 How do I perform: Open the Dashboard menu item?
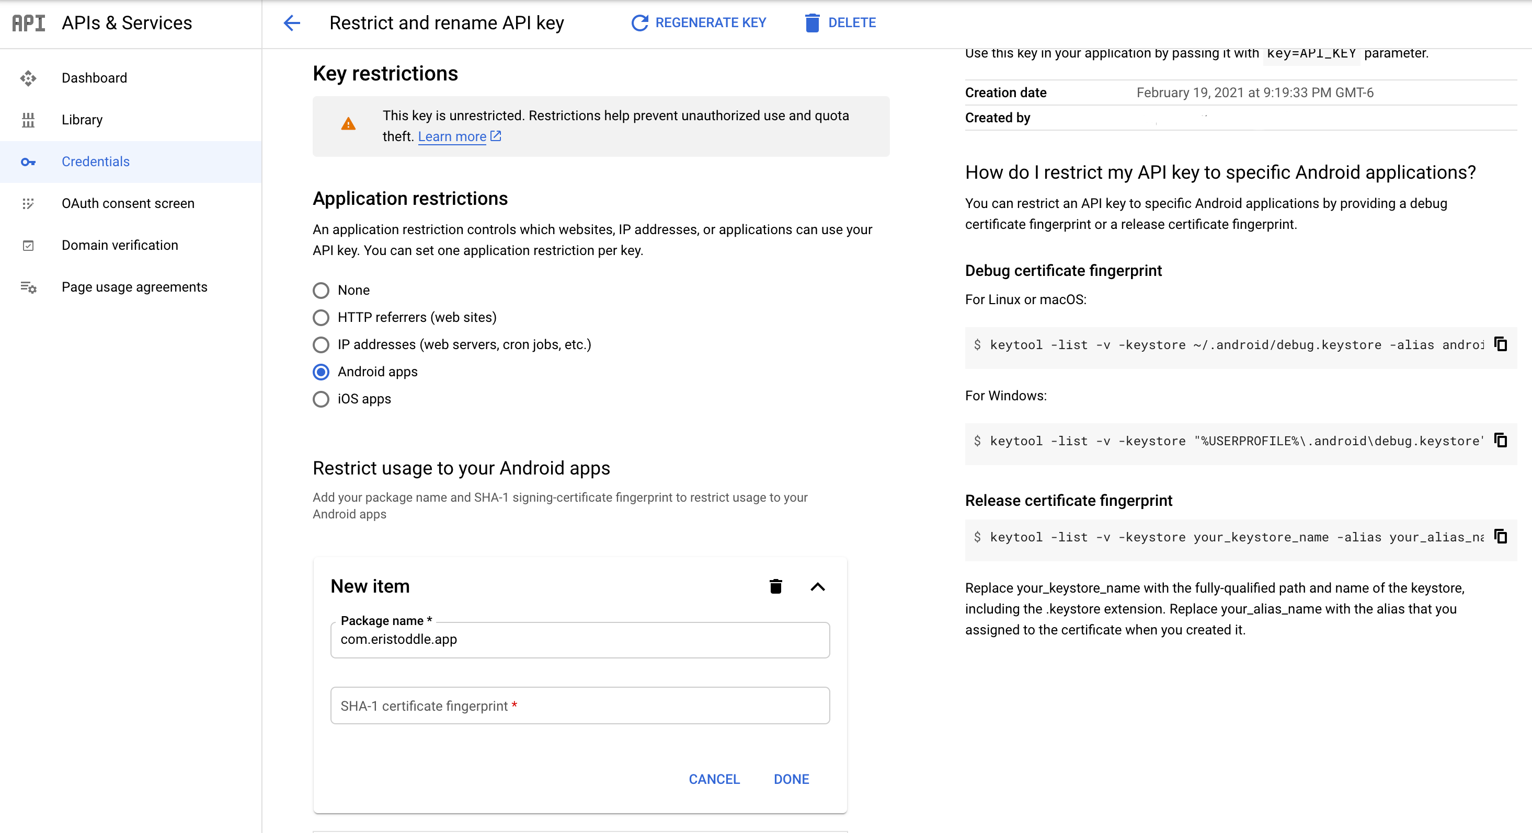coord(94,78)
